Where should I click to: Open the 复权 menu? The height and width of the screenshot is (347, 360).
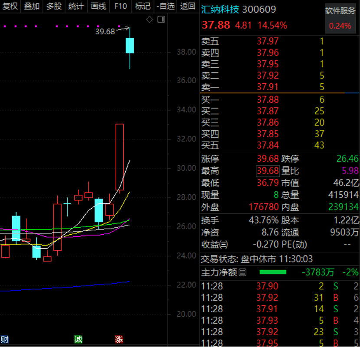[10, 6]
